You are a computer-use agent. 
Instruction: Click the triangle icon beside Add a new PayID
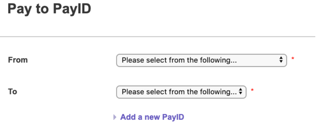(115, 117)
